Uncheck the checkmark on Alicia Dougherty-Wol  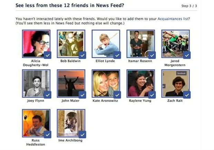(x=48, y=55)
